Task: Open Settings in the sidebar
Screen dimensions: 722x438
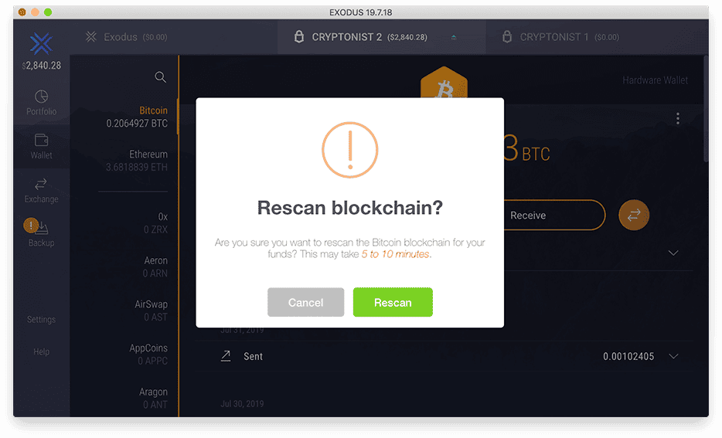Action: [x=41, y=319]
